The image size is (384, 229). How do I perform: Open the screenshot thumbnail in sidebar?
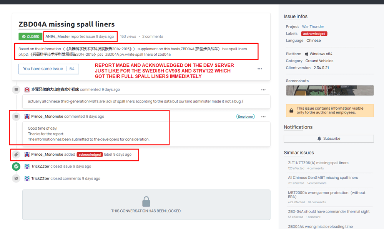(x=329, y=91)
